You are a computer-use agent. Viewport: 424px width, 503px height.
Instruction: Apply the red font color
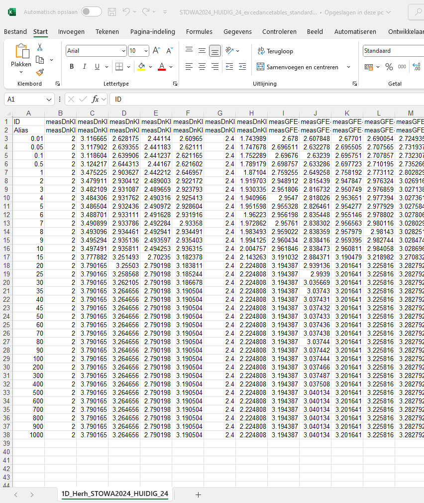tap(162, 66)
